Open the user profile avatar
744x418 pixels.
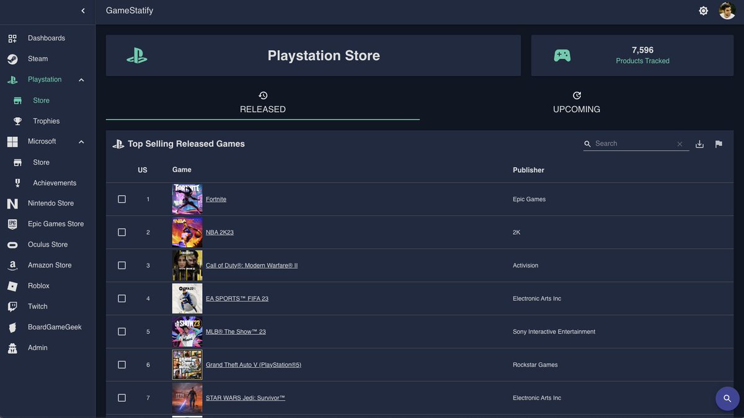727,11
